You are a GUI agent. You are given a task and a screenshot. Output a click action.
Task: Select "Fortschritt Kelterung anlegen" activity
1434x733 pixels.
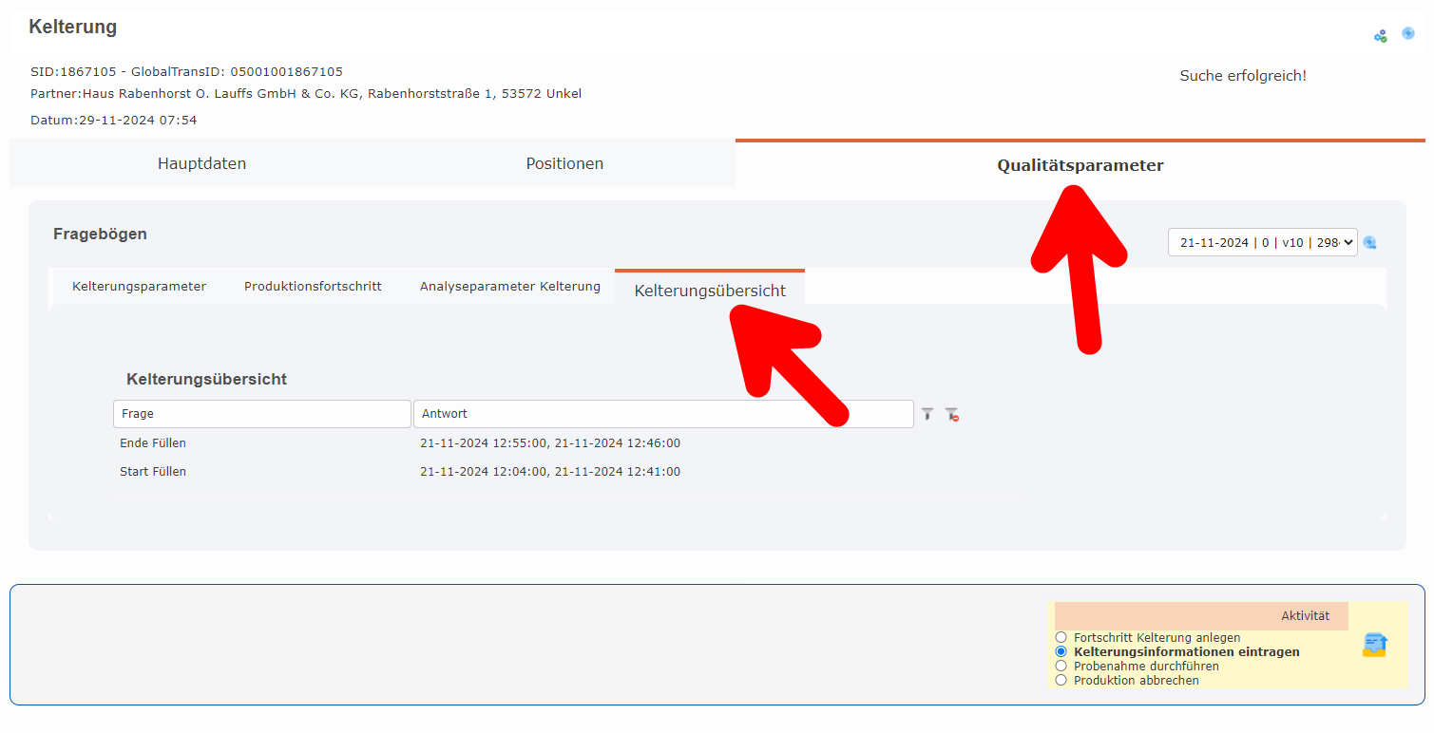(1061, 637)
